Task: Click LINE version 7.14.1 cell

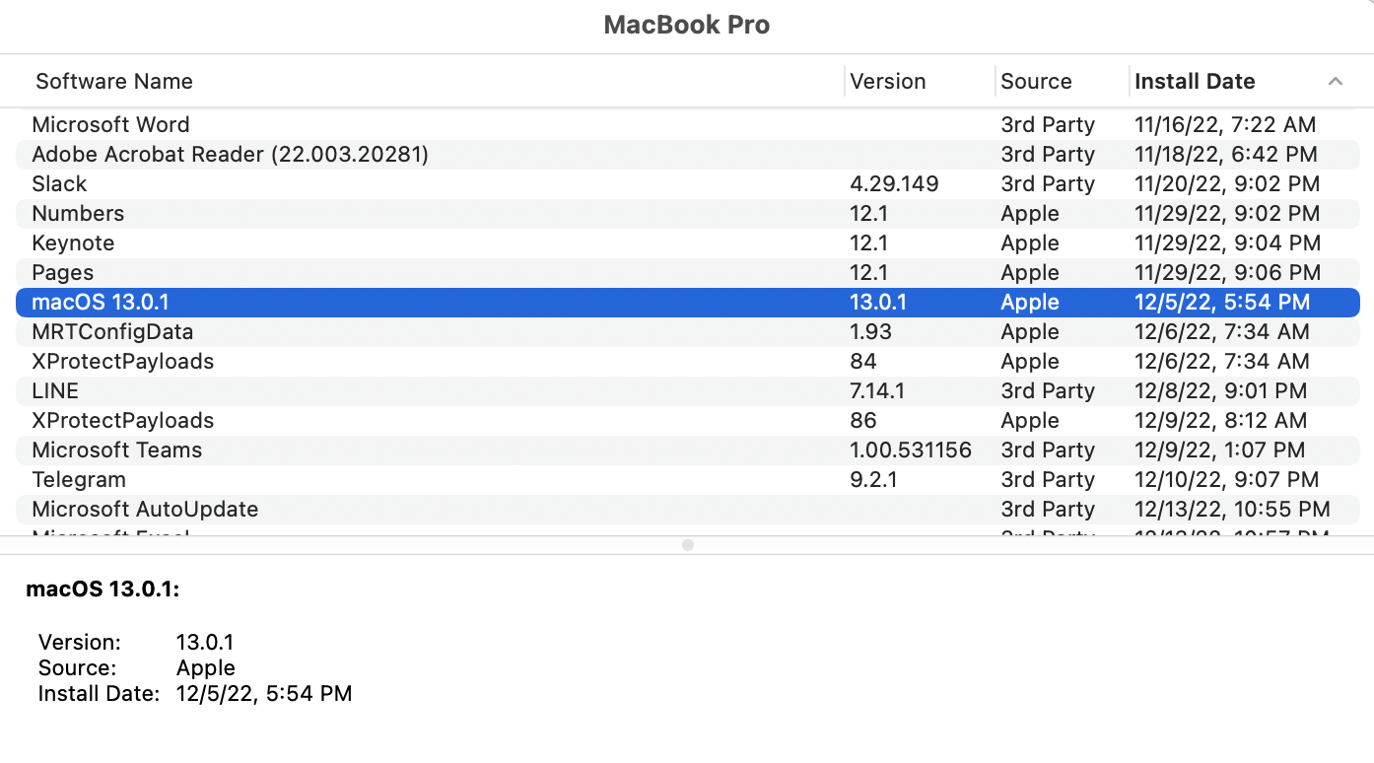Action: click(877, 391)
